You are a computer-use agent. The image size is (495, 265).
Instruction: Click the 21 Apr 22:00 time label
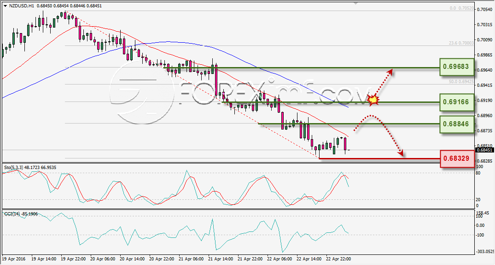pos(250,259)
